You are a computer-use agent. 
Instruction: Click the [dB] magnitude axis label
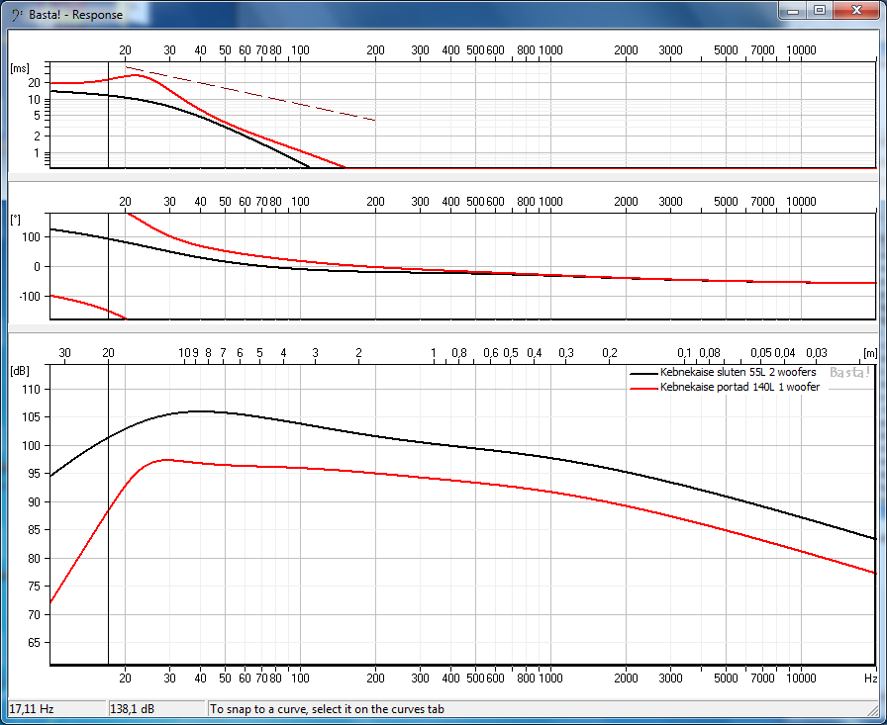point(19,371)
